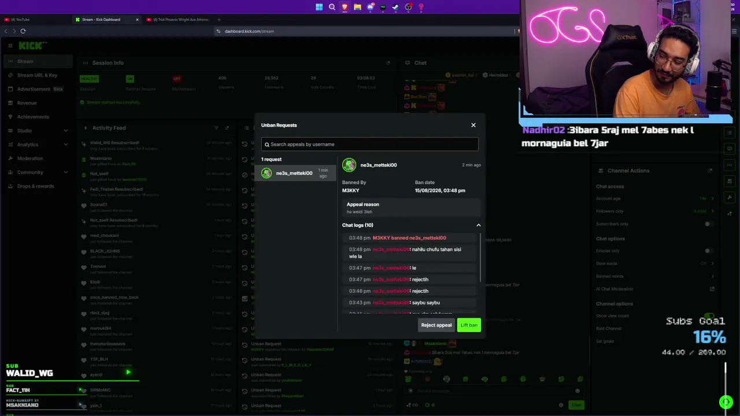This screenshot has height=416, width=740.
Task: Pop out the Activity Feed panel
Action: pyautogui.click(x=227, y=128)
